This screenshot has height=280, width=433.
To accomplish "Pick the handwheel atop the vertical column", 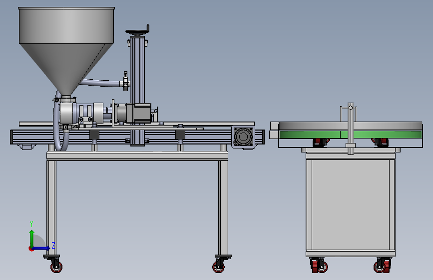I will click(137, 32).
